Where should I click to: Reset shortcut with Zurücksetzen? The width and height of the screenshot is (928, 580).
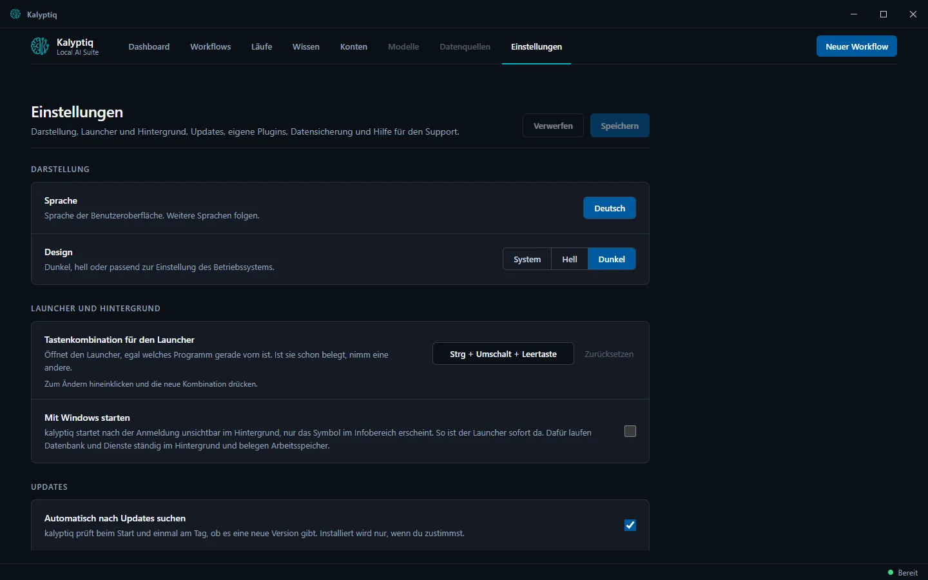click(x=609, y=354)
